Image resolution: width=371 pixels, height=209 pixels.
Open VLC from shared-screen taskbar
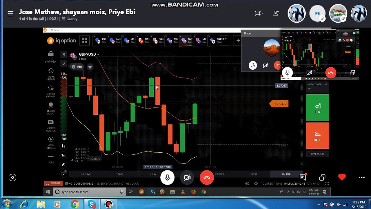tap(183, 192)
